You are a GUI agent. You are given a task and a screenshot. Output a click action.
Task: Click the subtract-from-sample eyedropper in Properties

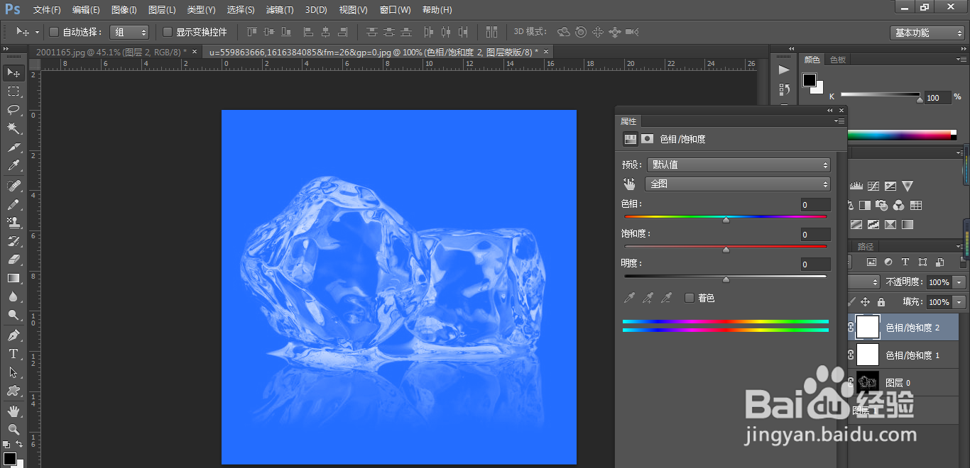click(666, 298)
